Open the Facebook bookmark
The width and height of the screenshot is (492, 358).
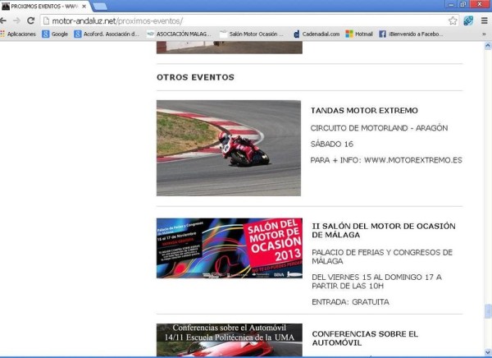click(x=410, y=34)
